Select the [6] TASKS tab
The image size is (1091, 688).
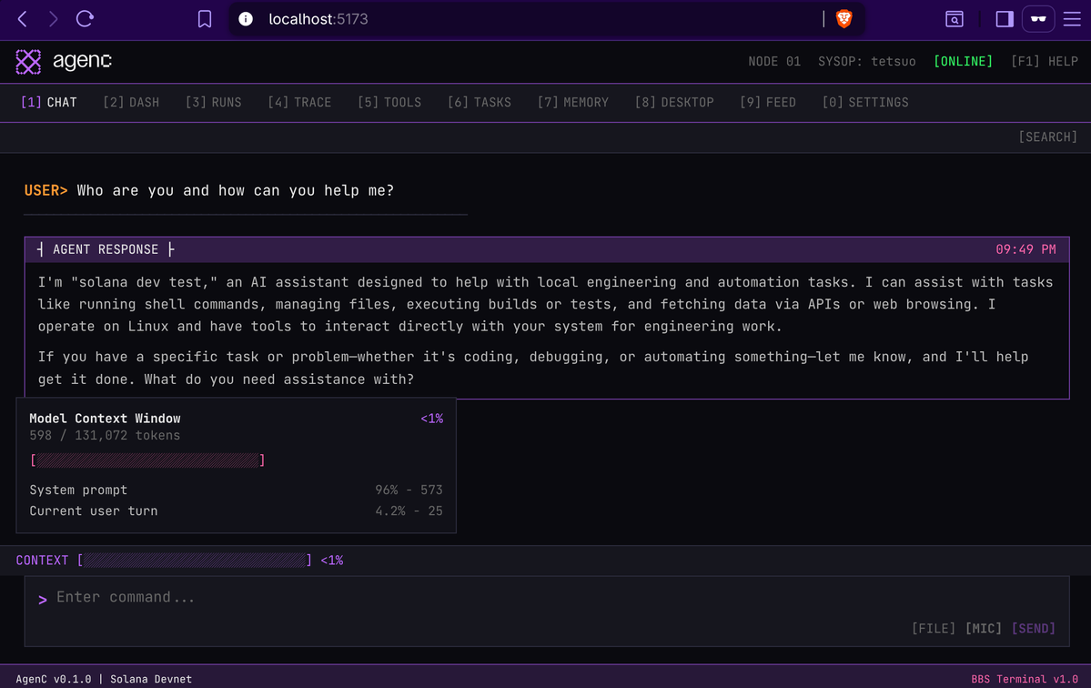coord(480,102)
